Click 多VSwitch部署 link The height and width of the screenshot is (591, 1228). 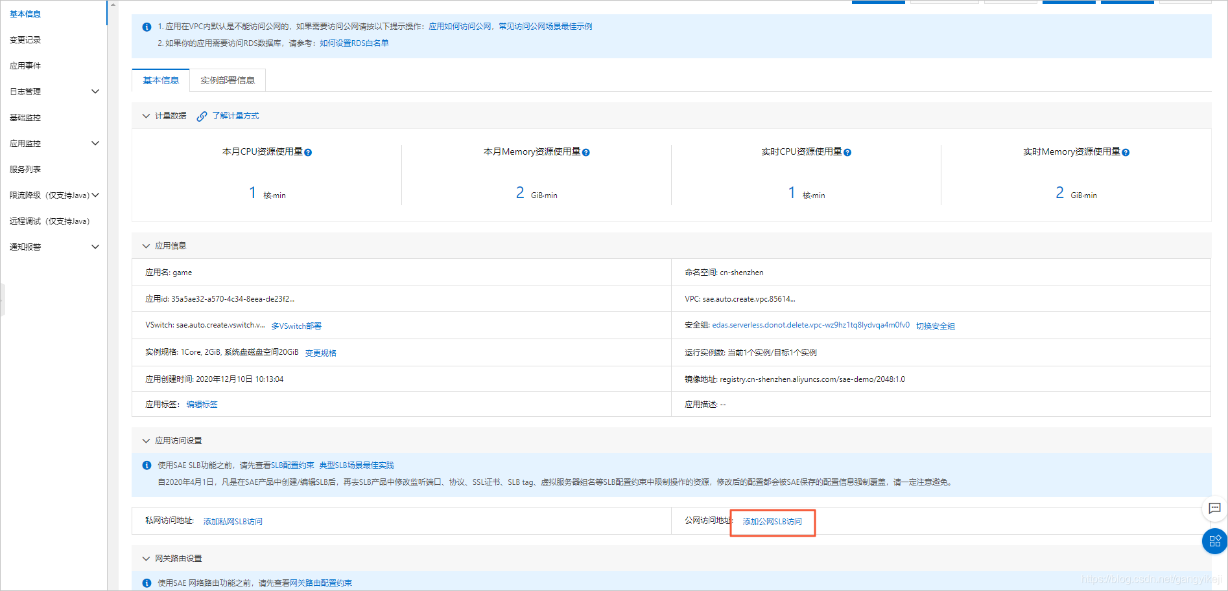[296, 326]
